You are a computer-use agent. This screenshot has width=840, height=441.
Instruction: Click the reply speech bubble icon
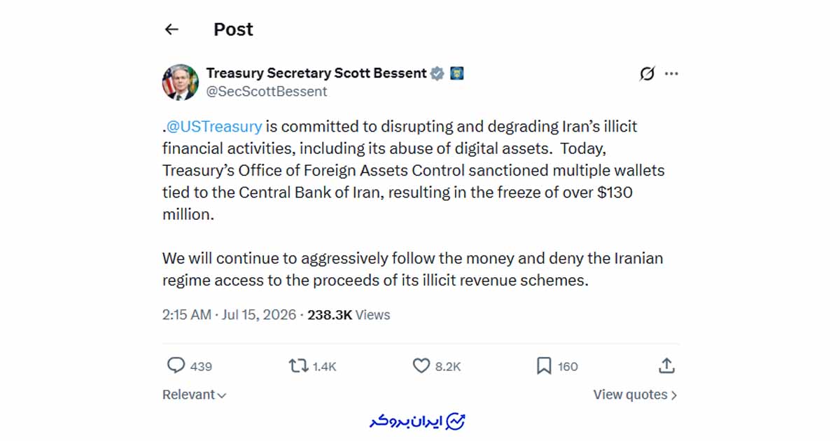pyautogui.click(x=176, y=365)
